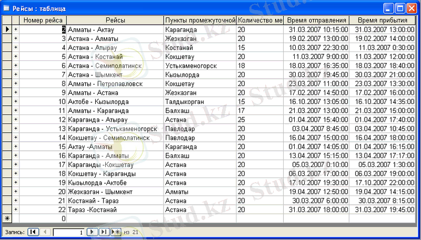Screen dimensions: 421x240
Task: Expand subdatasheet for Астана - Костанай row
Action: pos(16,57)
